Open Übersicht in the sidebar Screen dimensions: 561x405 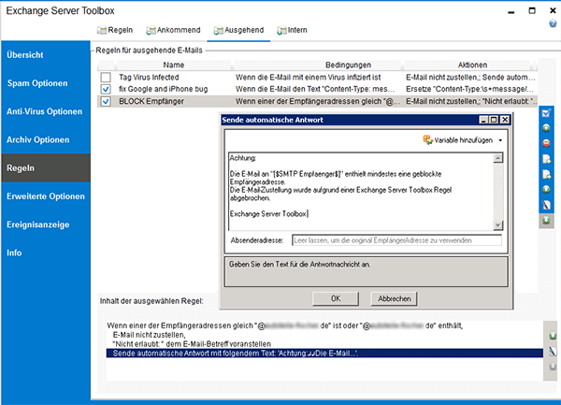(x=46, y=55)
